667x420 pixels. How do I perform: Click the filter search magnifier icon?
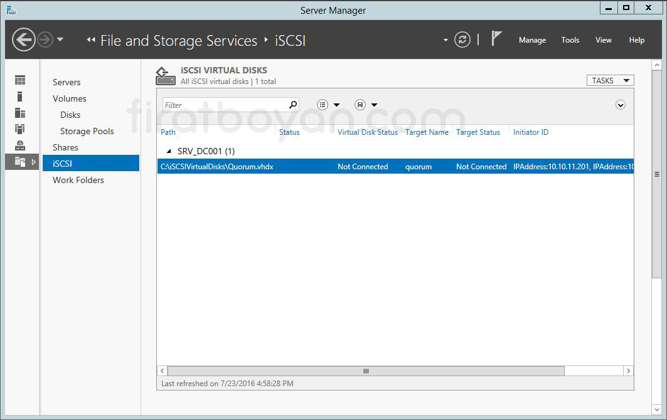click(x=293, y=105)
